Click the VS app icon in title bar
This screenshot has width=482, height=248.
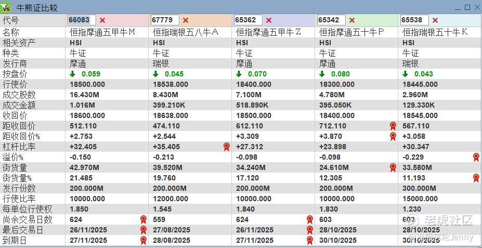[x=6, y=7]
